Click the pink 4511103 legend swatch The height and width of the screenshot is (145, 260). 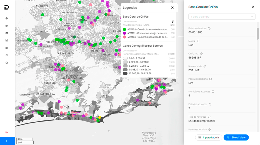click(x=124, y=37)
